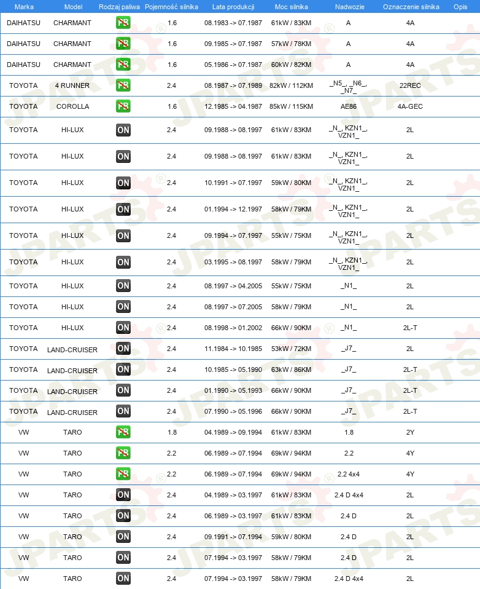Click diesel icon in Land-Cruiser 07.1990 row
480x589 pixels.
(123, 411)
